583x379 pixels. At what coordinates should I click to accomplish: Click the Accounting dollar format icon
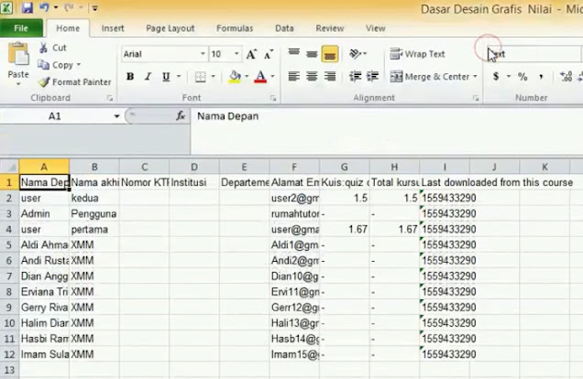(x=496, y=77)
